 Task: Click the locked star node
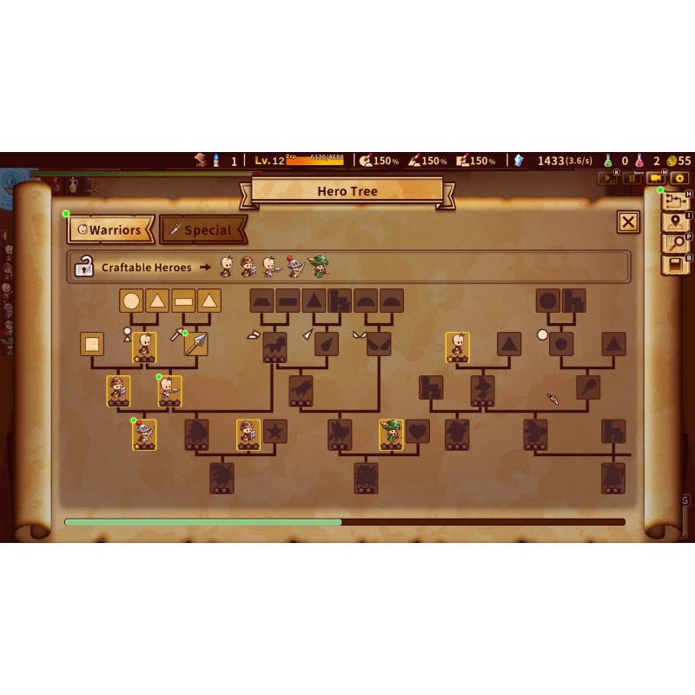275,431
